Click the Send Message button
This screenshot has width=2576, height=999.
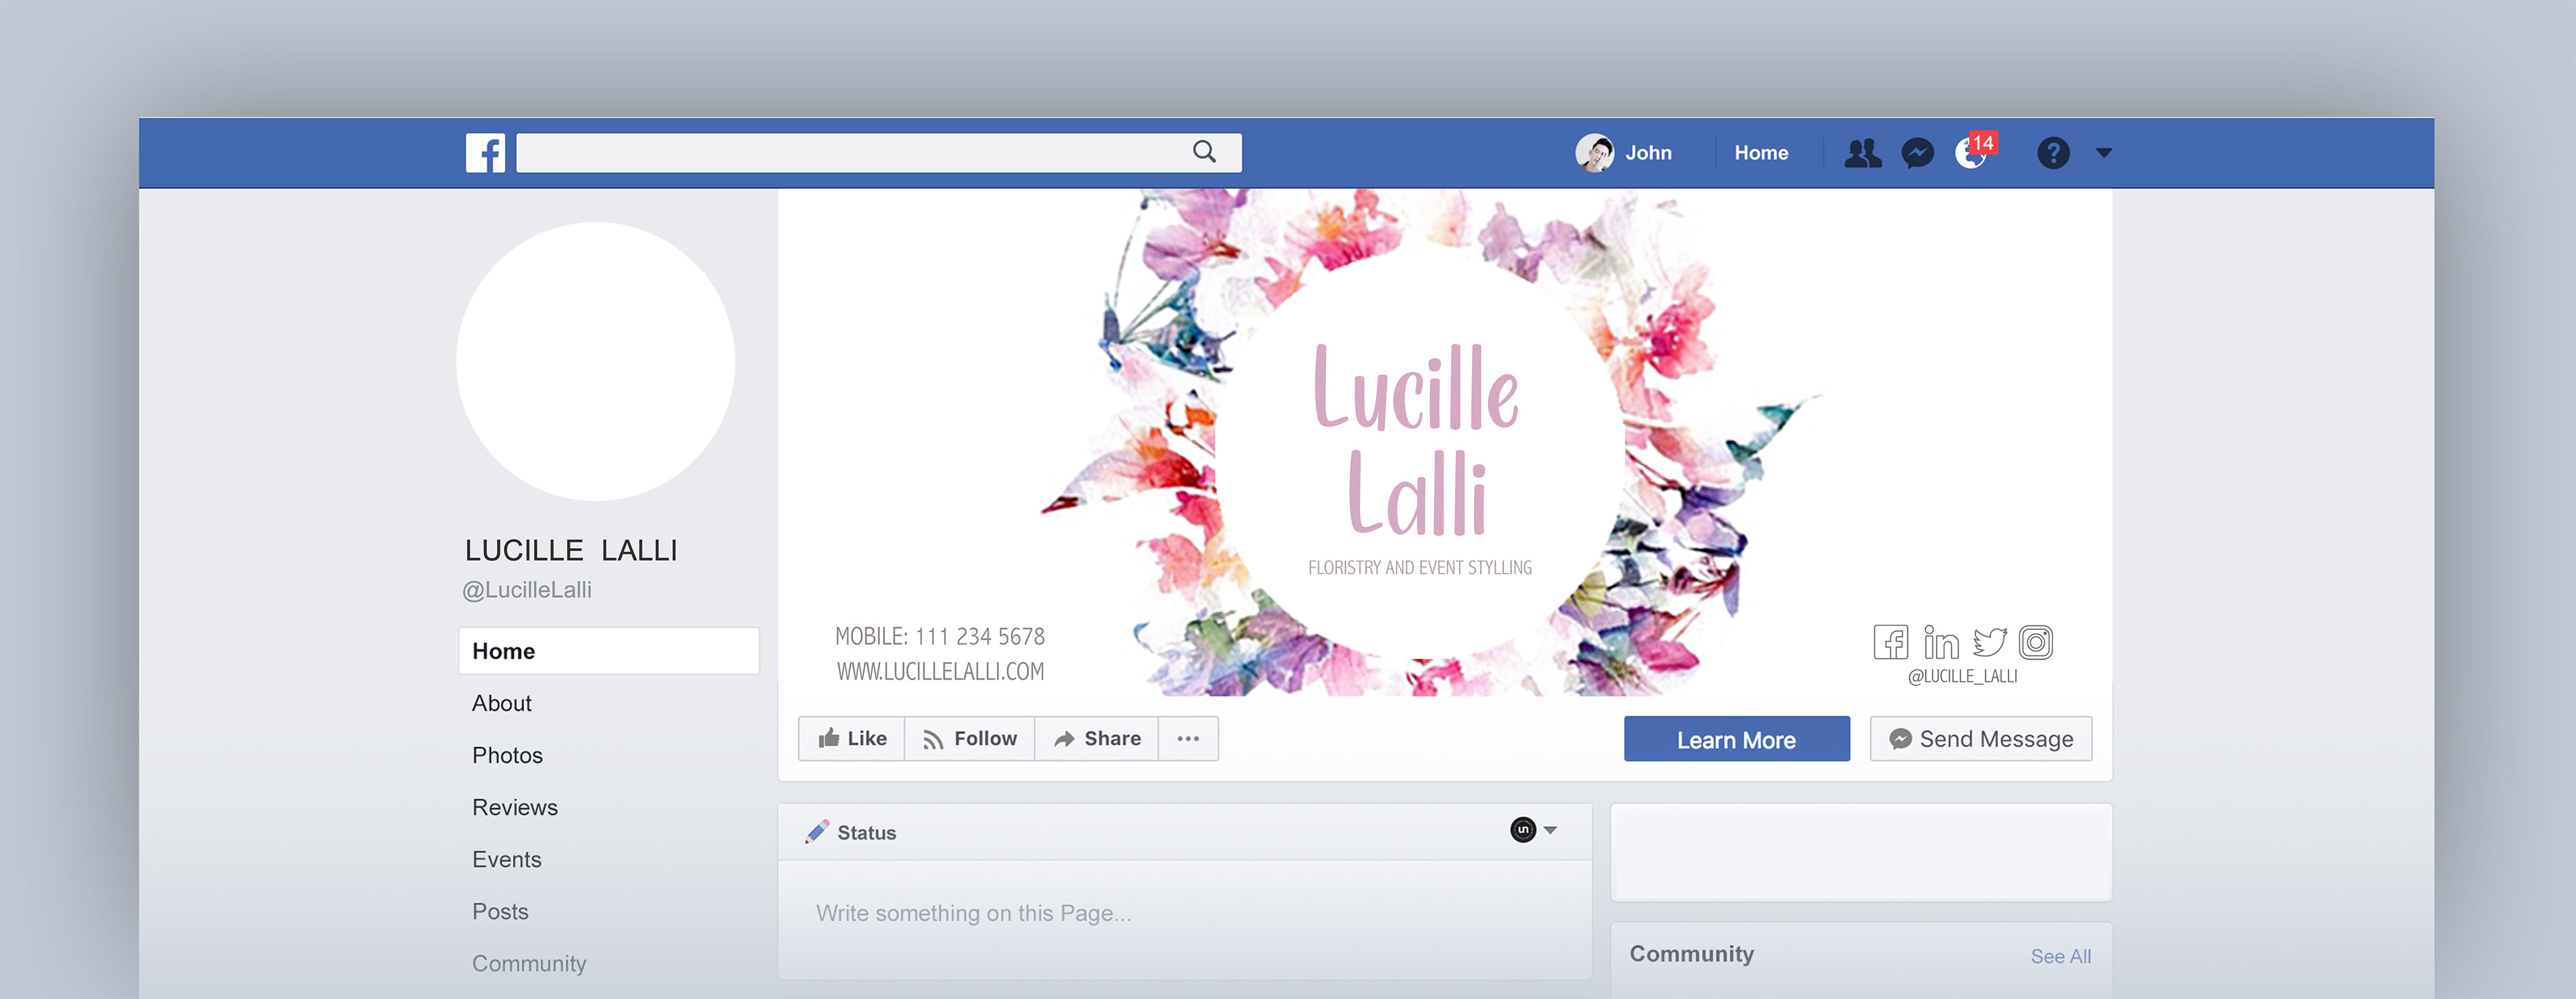coord(1981,739)
